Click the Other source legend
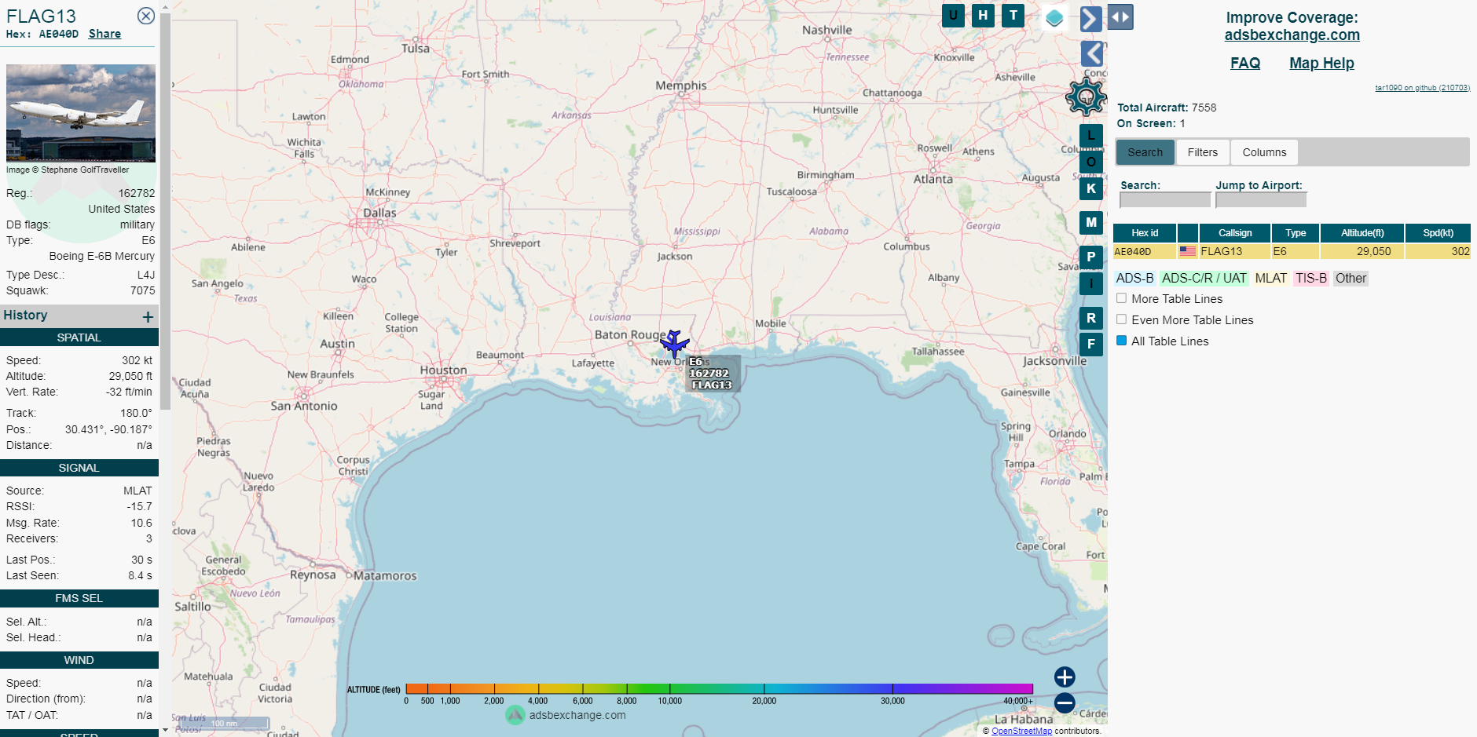This screenshot has width=1477, height=737. tap(1351, 278)
